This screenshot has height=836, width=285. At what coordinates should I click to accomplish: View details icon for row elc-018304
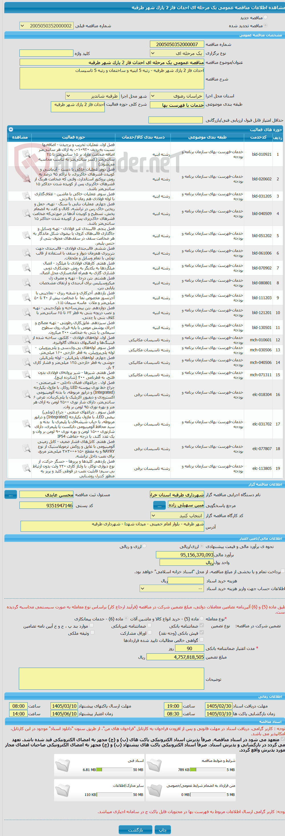[26, 394]
